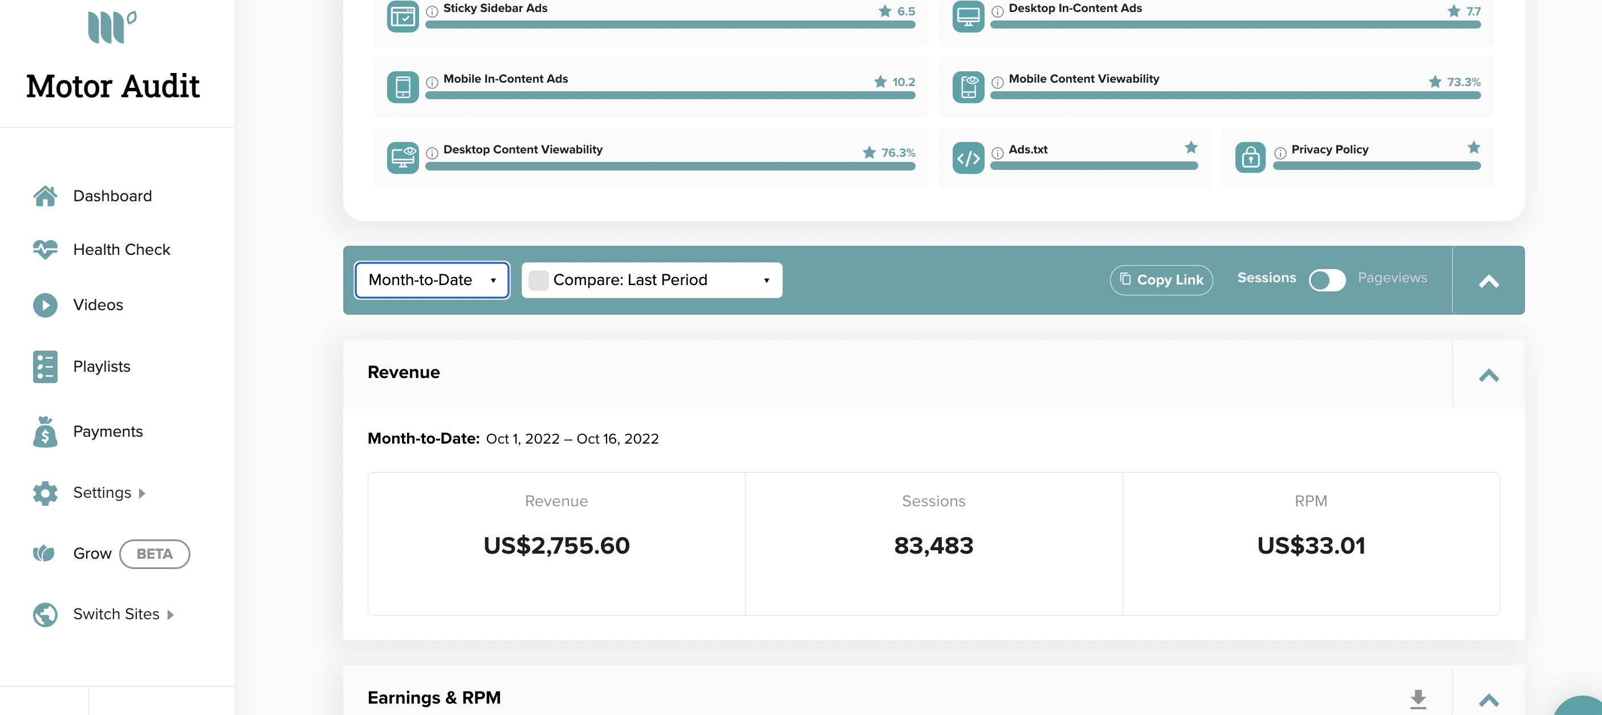Image resolution: width=1602 pixels, height=715 pixels.
Task: Download Earnings & RPM data
Action: point(1418,699)
